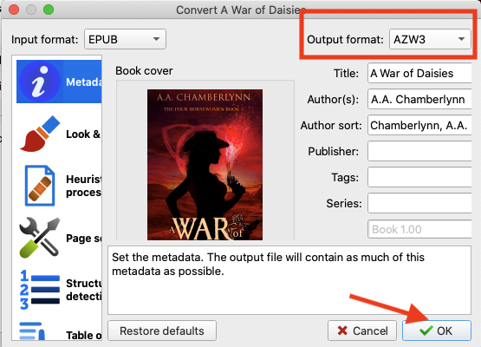Click the Input format label
The height and width of the screenshot is (347, 481).
(45, 39)
